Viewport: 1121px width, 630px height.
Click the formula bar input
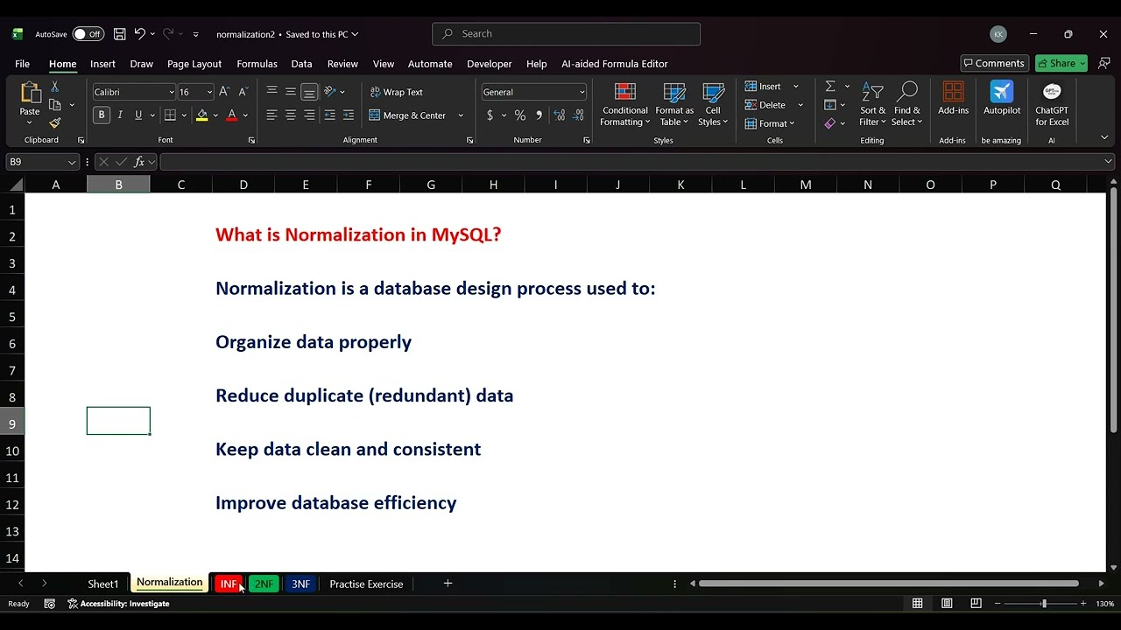click(x=631, y=162)
